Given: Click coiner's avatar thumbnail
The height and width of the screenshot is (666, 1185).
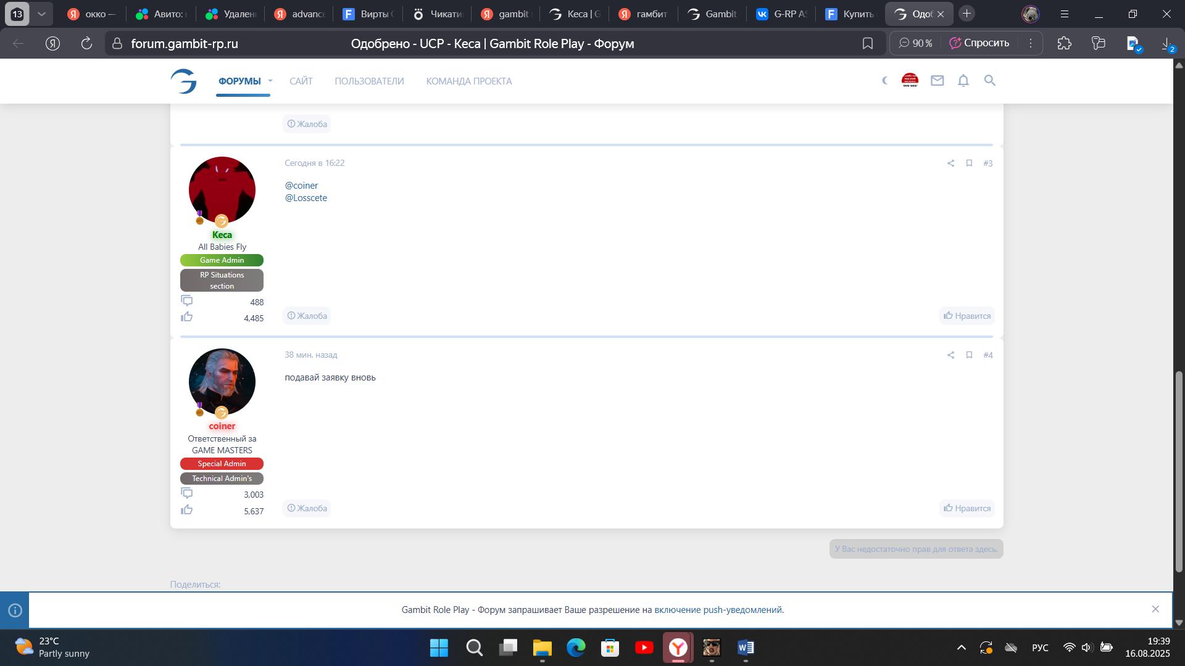Looking at the screenshot, I should (222, 382).
